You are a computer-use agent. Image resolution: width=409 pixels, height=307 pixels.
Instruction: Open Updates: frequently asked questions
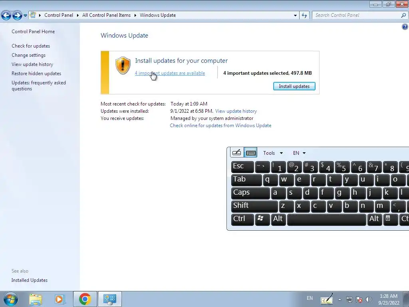(39, 86)
